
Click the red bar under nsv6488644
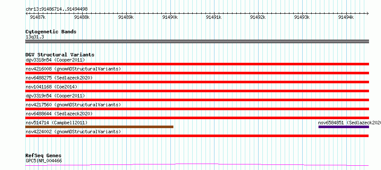click(197, 118)
